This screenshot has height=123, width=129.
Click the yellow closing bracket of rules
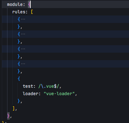(x=14, y=108)
